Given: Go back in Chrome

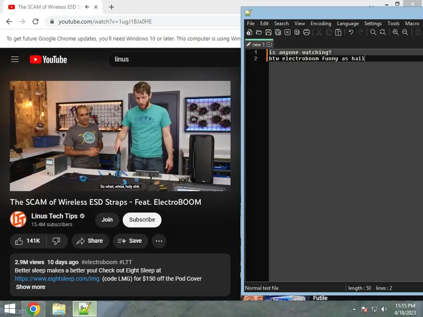Looking at the screenshot, I should click(x=9, y=21).
